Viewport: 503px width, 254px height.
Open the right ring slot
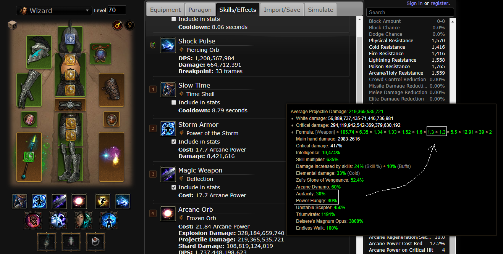pos(112,119)
